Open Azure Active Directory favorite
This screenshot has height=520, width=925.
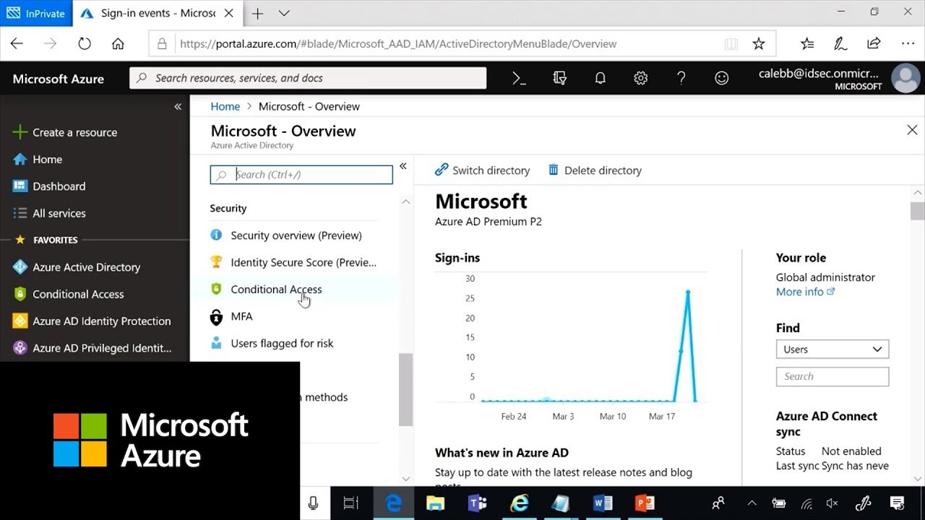77,267
